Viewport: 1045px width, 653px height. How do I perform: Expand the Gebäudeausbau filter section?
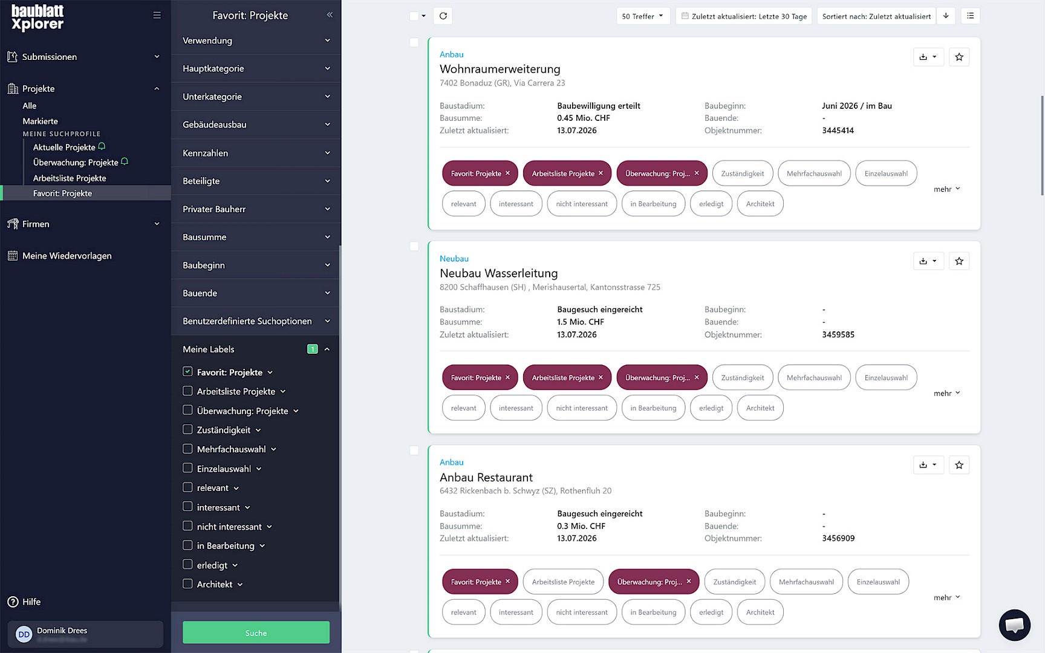[256, 125]
